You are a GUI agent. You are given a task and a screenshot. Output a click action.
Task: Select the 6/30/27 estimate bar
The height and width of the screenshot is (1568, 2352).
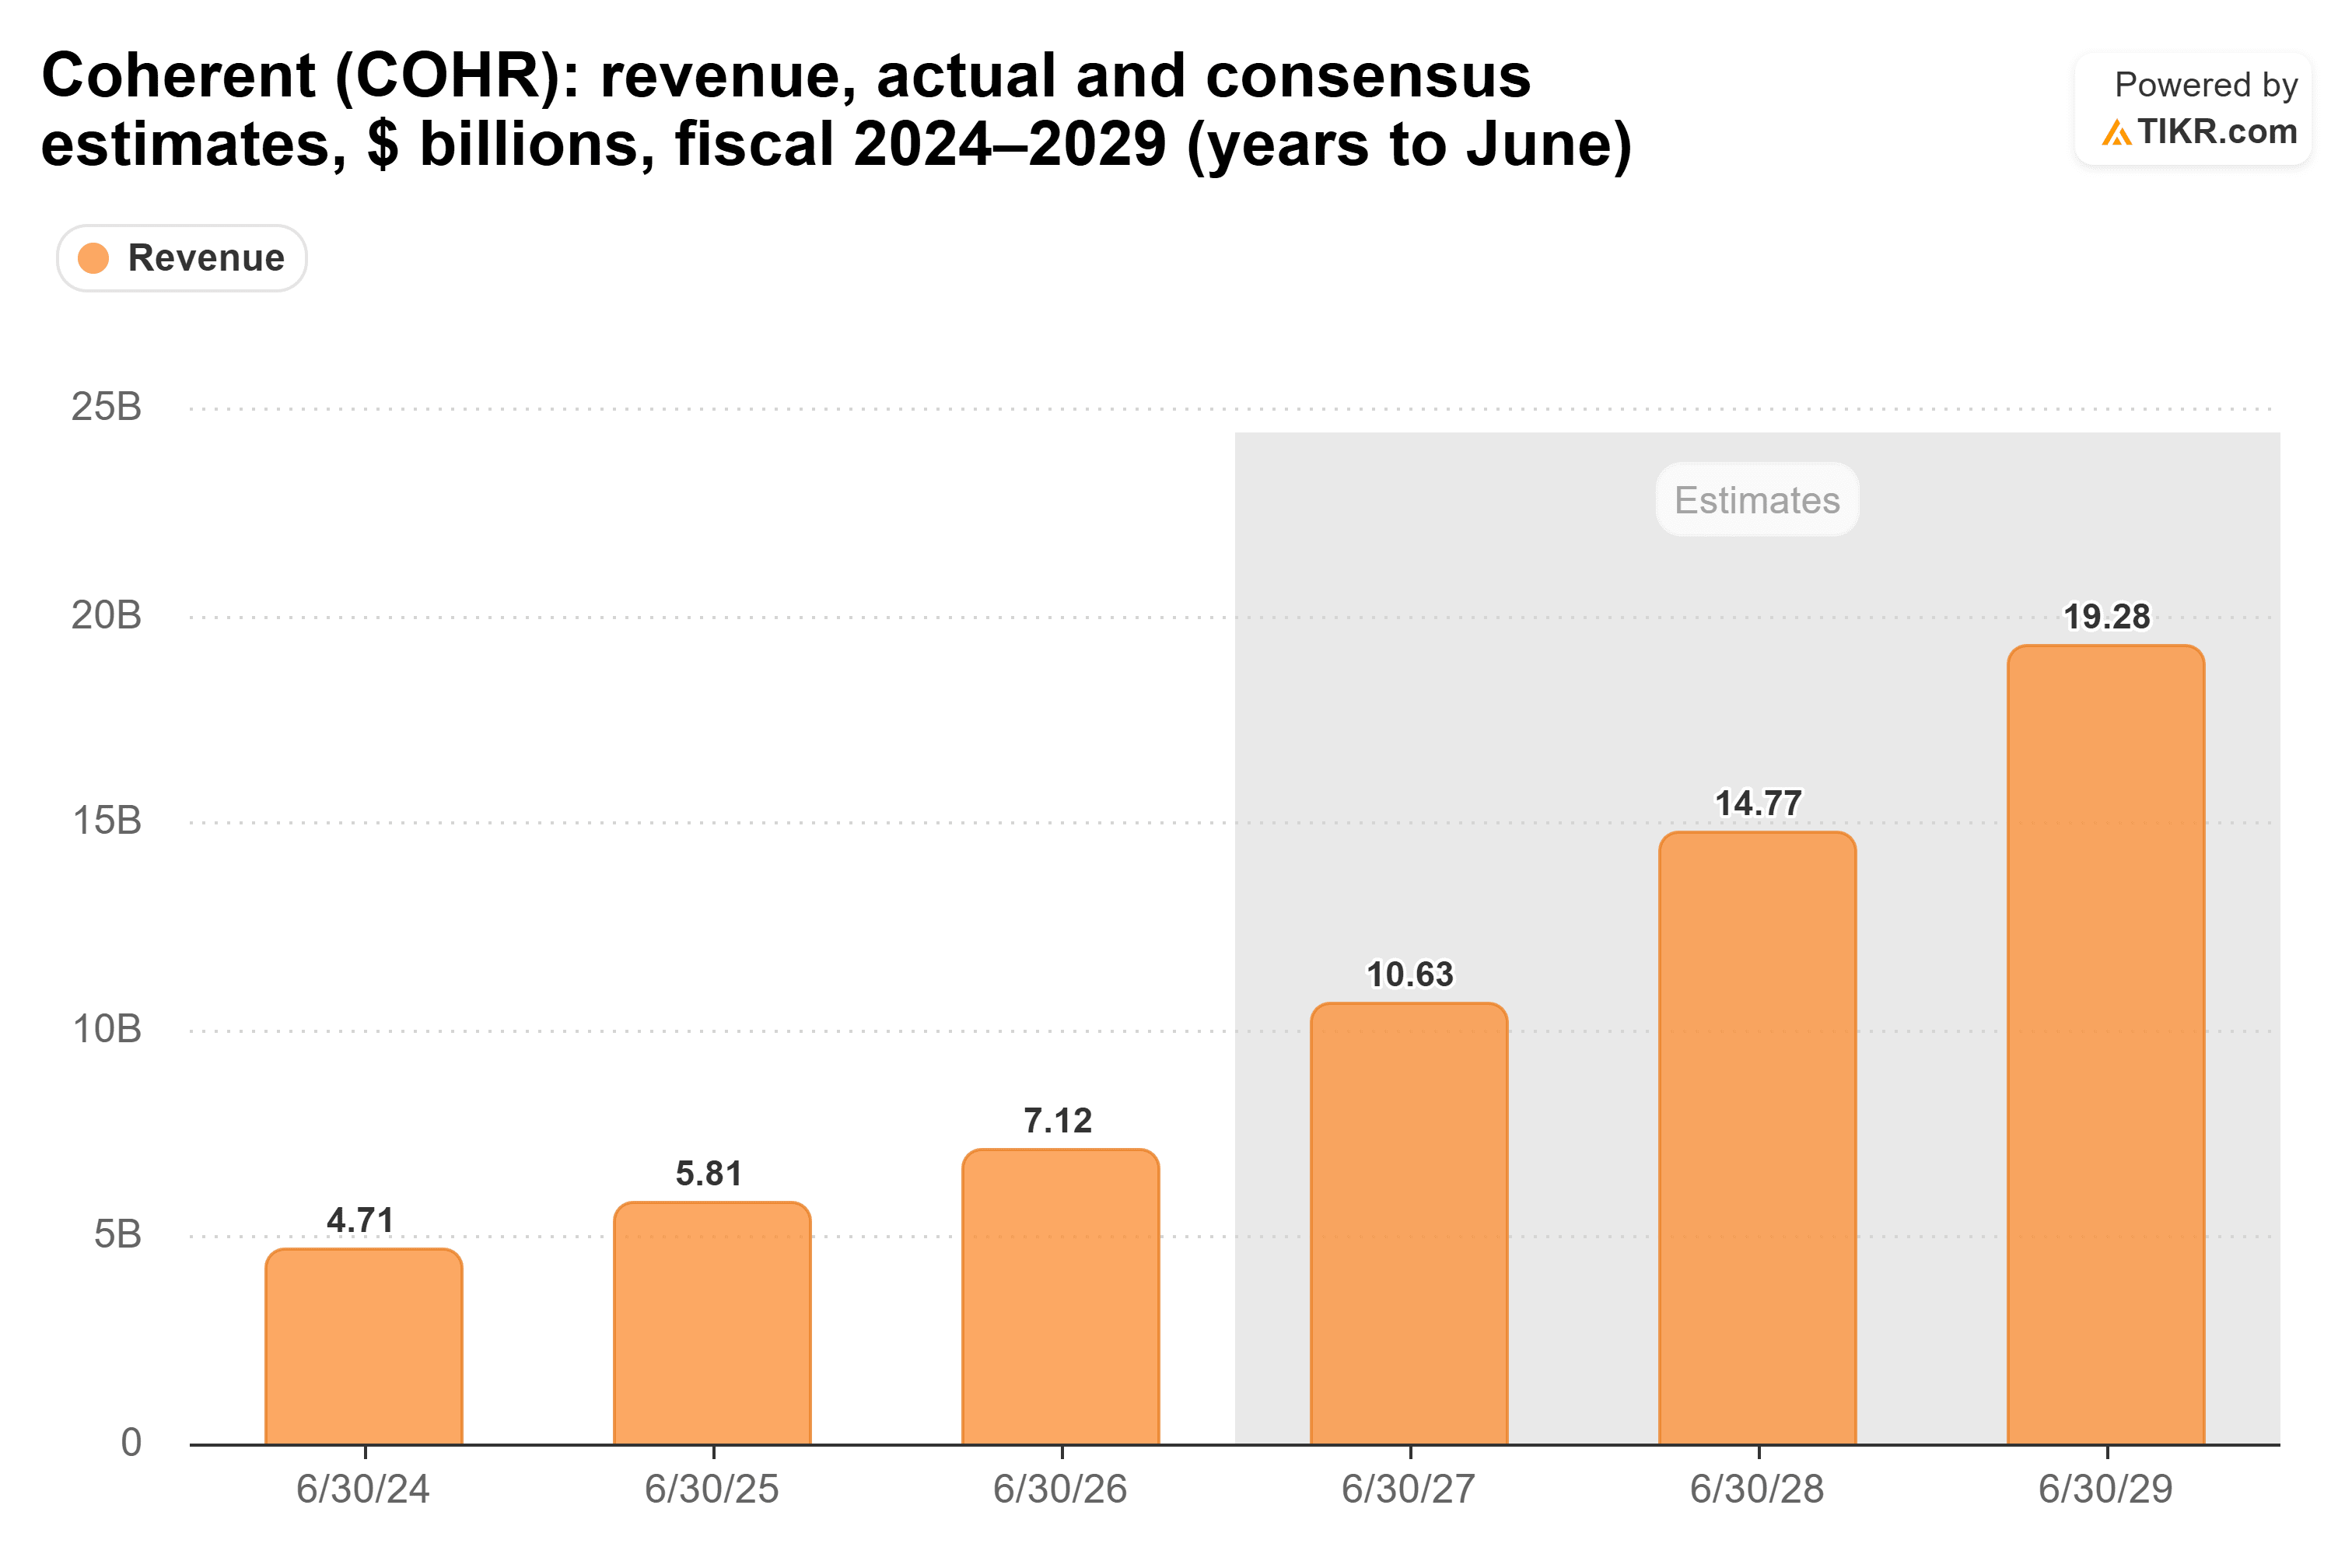[1409, 1223]
